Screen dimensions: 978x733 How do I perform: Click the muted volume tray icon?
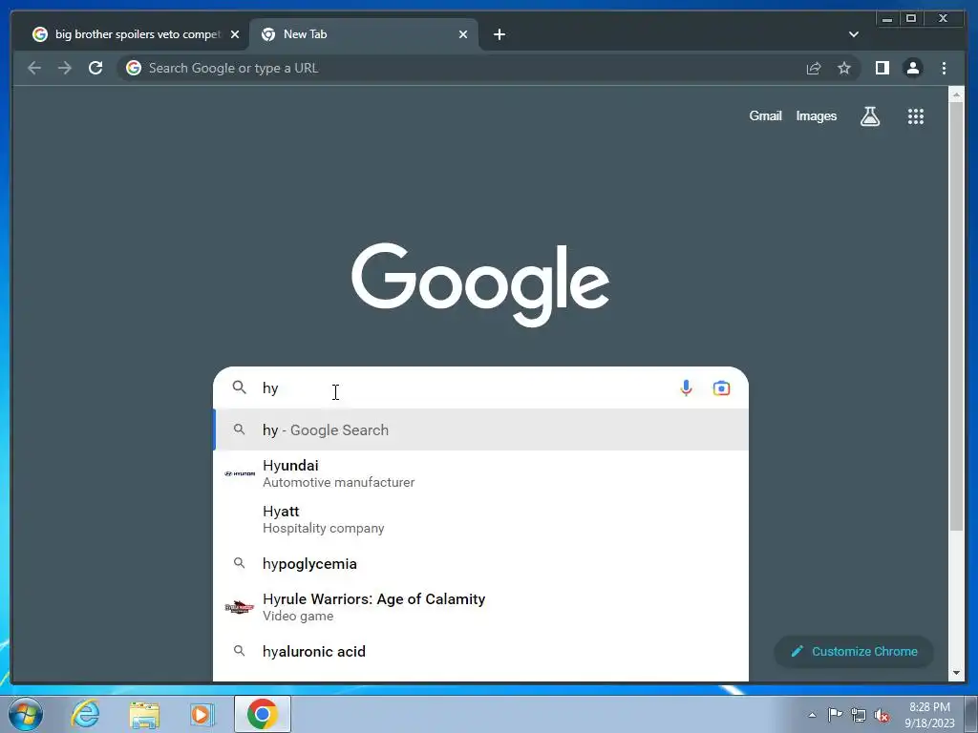[x=882, y=715]
